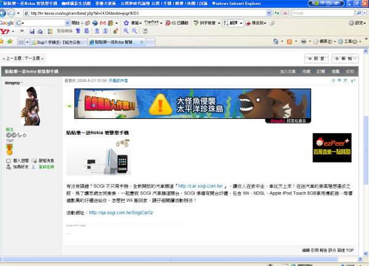Select the 貼貼樂 Nokia active tab
Image resolution: width=369 pixels, height=266 pixels.
(114, 42)
